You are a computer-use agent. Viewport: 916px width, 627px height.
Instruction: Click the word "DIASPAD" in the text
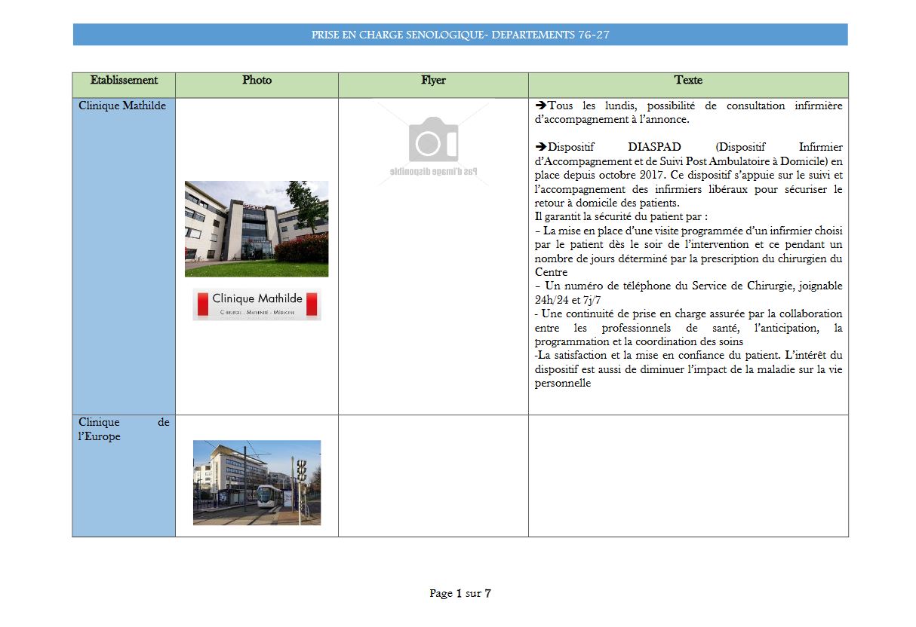pyautogui.click(x=654, y=147)
